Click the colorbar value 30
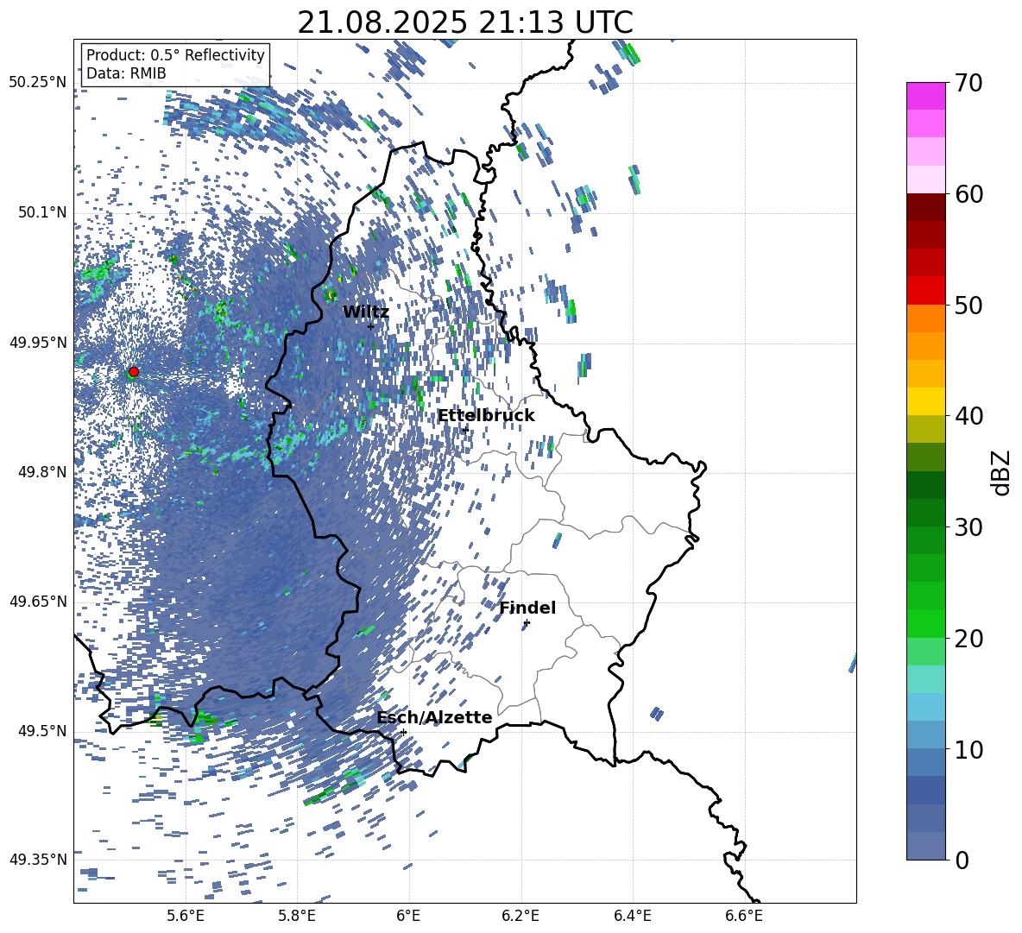Viewport: 1022px width, 933px height. pos(968,527)
